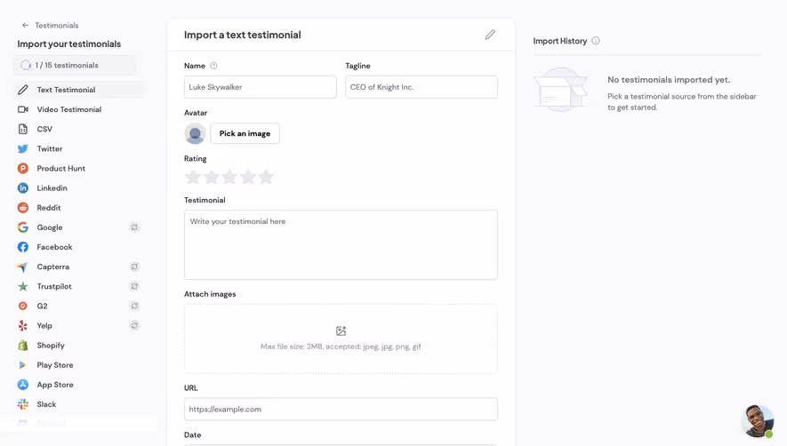This screenshot has width=787, height=446.
Task: Open the Video Testimonial menu item
Action: (x=78, y=109)
